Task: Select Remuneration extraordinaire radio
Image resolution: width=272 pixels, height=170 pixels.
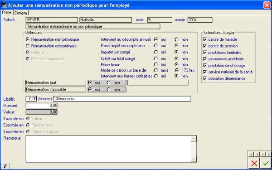Action: (x=27, y=46)
